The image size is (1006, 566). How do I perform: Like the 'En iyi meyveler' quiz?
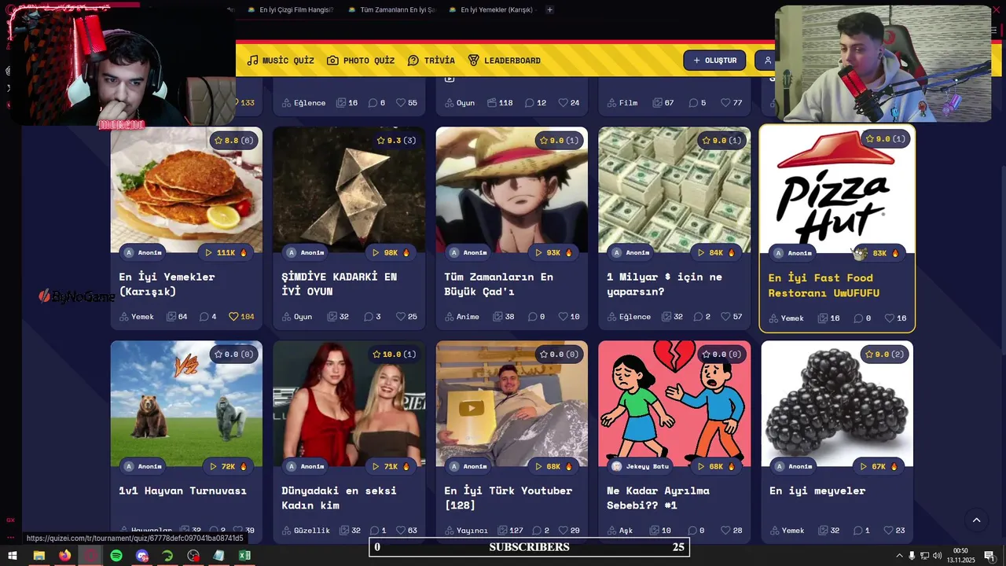pyautogui.click(x=888, y=531)
